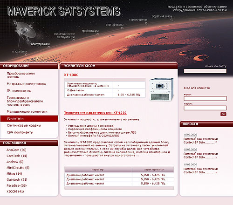This screenshot has width=233, height=205.
Task: Select 'Матричные коммутаторы' in equipment menu
Action: click(27, 84)
